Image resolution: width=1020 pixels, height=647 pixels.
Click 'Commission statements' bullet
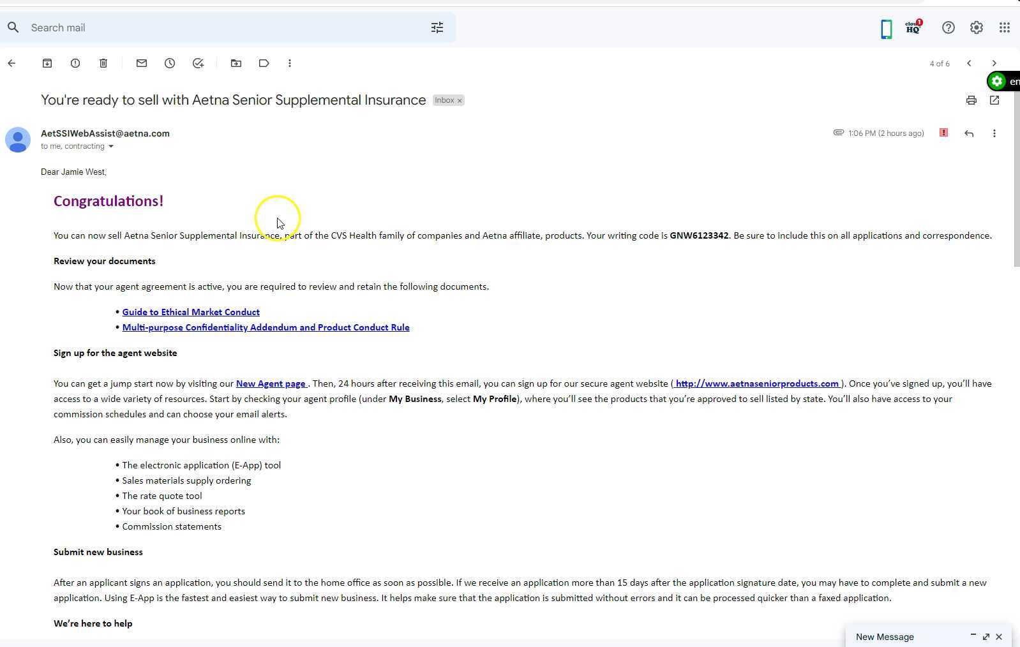click(x=172, y=526)
